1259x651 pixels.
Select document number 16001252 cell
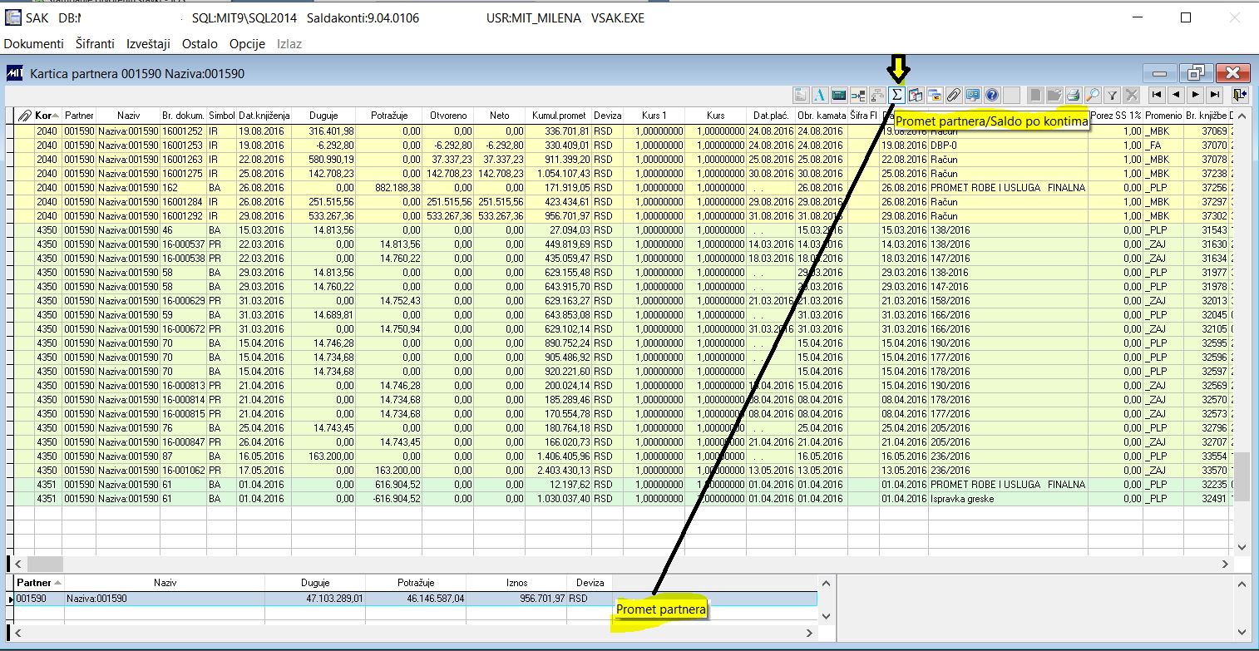pyautogui.click(x=183, y=131)
